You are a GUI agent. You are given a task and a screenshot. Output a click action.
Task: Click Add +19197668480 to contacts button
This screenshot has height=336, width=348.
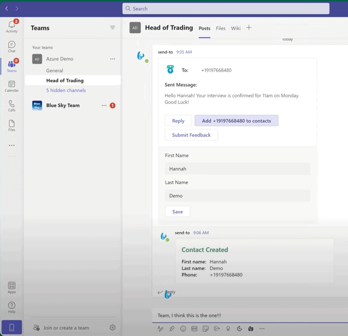(x=236, y=121)
